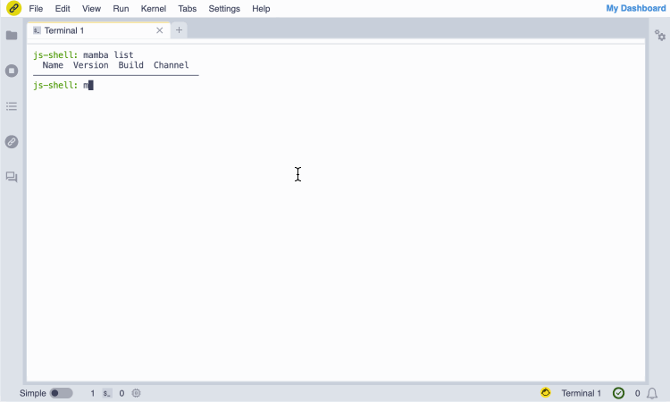The width and height of the screenshot is (670, 402).
Task: Open the Edit menu
Action: (63, 9)
